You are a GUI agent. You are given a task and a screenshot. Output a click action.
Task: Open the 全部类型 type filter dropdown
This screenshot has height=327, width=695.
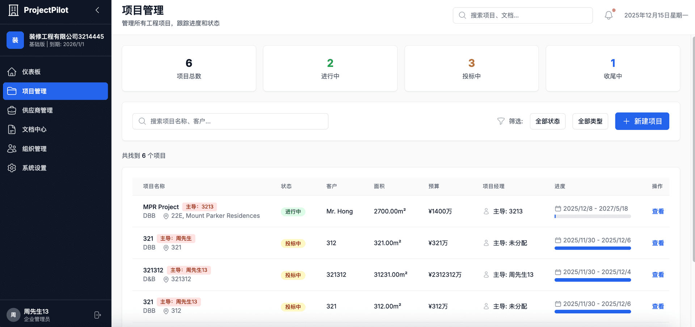pyautogui.click(x=590, y=121)
